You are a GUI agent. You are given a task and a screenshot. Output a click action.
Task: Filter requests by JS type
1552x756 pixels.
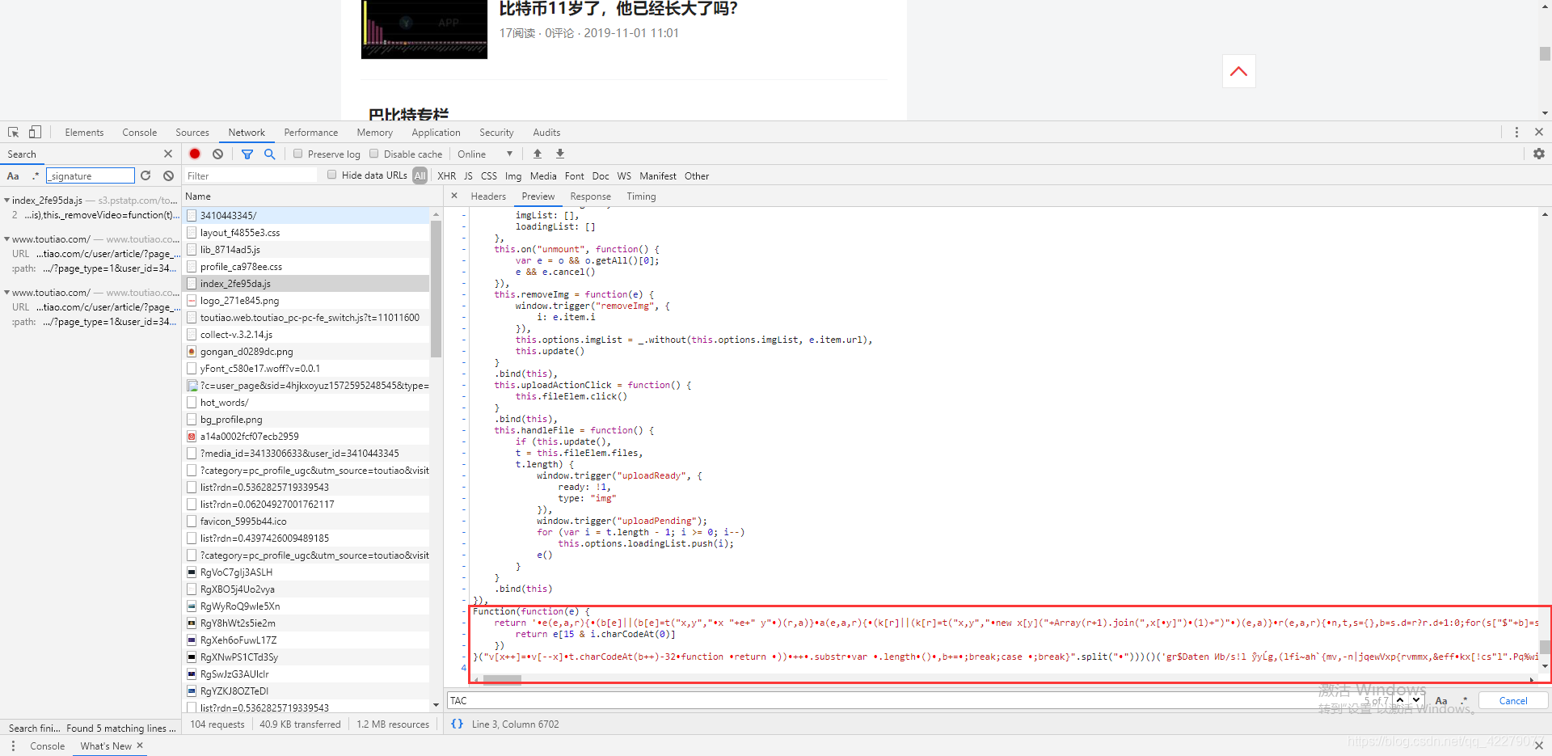tap(468, 175)
